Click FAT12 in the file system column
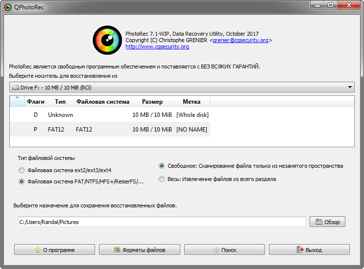The image size is (364, 269). (84, 129)
